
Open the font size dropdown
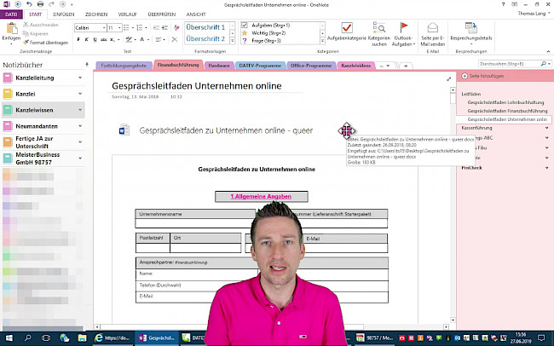click(x=118, y=28)
